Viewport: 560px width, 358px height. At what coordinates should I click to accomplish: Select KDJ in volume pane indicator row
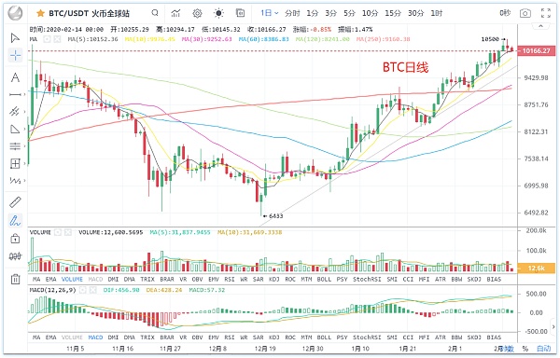[x=273, y=279]
